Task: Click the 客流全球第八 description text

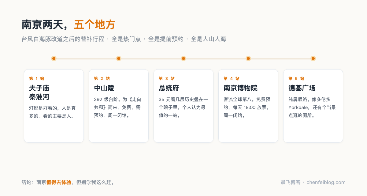Action: coord(247,107)
